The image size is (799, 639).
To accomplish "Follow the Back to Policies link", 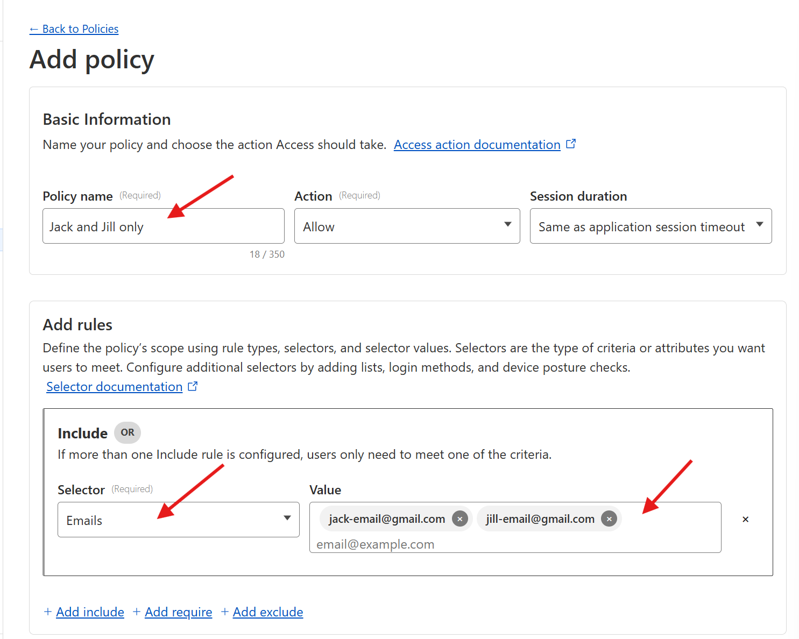I will (74, 29).
